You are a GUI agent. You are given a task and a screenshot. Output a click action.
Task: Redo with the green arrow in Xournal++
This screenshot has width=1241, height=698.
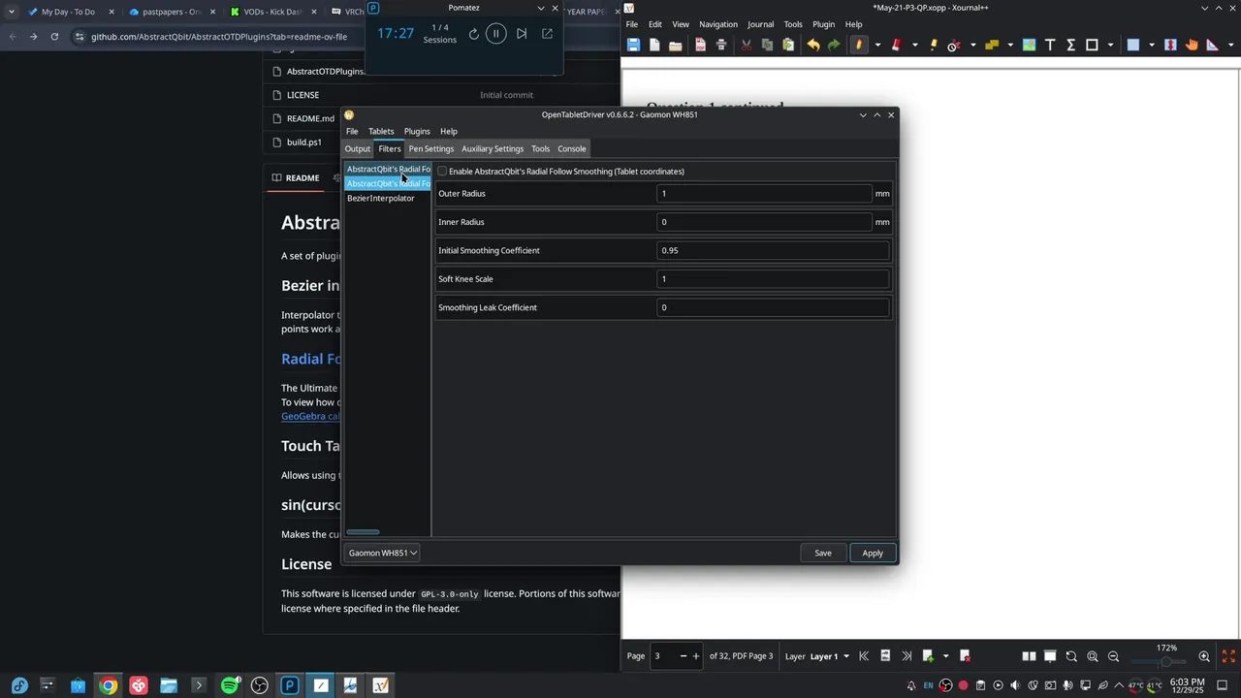[x=834, y=45]
